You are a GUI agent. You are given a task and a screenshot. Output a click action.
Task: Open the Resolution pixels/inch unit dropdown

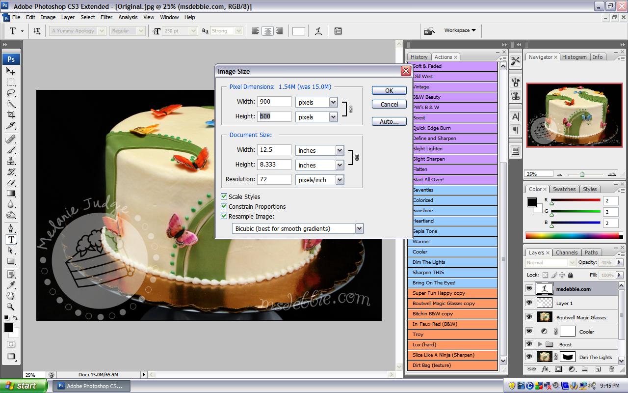pos(340,180)
